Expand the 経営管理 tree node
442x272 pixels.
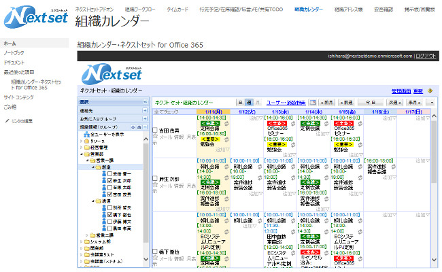click(x=82, y=148)
